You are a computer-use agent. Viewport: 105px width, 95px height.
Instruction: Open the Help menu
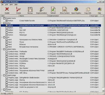[x=16, y=4]
